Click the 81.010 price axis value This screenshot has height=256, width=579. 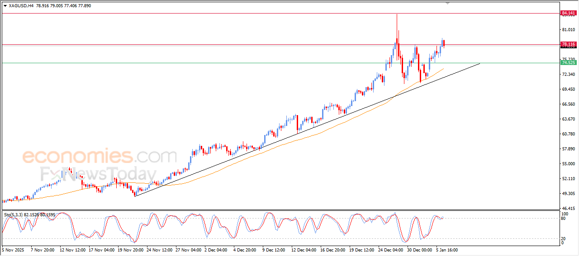point(568,30)
